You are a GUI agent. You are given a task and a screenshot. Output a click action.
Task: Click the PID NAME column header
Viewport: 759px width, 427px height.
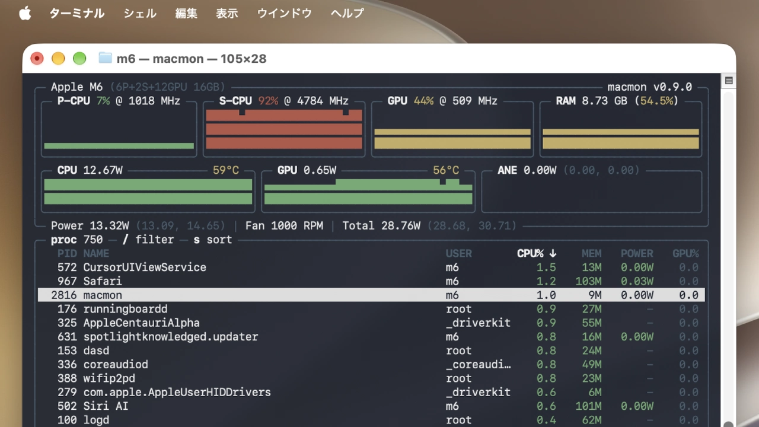pyautogui.click(x=83, y=253)
